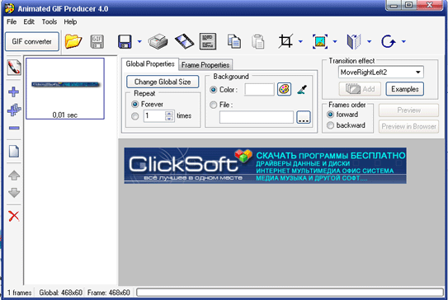The width and height of the screenshot is (448, 300).
Task: Choose the backward frames order
Action: coord(330,125)
